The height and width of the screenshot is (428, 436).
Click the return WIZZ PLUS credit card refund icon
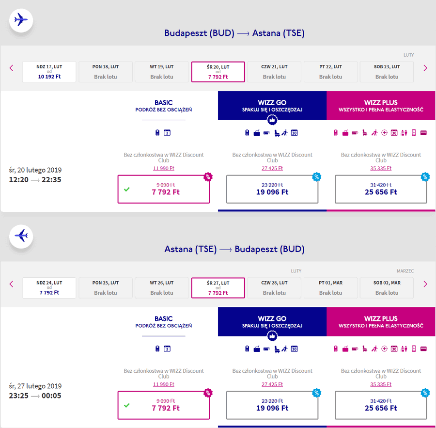423,349
